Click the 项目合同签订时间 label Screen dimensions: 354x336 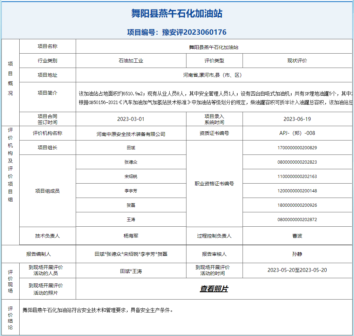(x=47, y=119)
